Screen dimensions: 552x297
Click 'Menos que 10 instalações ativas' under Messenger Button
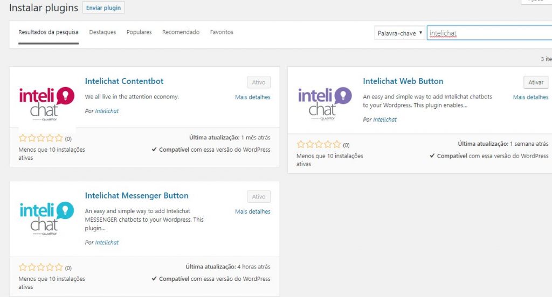tap(52, 283)
